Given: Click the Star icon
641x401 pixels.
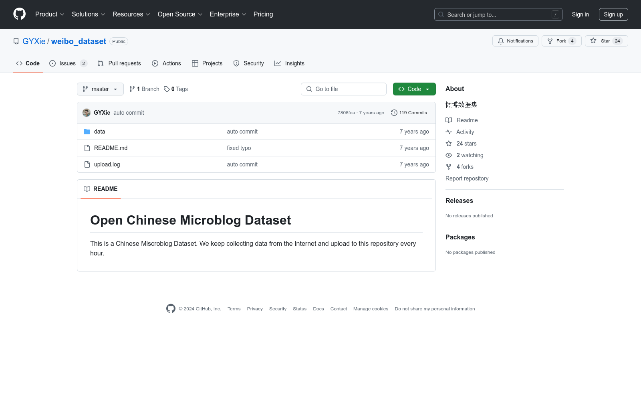Looking at the screenshot, I should (x=593, y=41).
